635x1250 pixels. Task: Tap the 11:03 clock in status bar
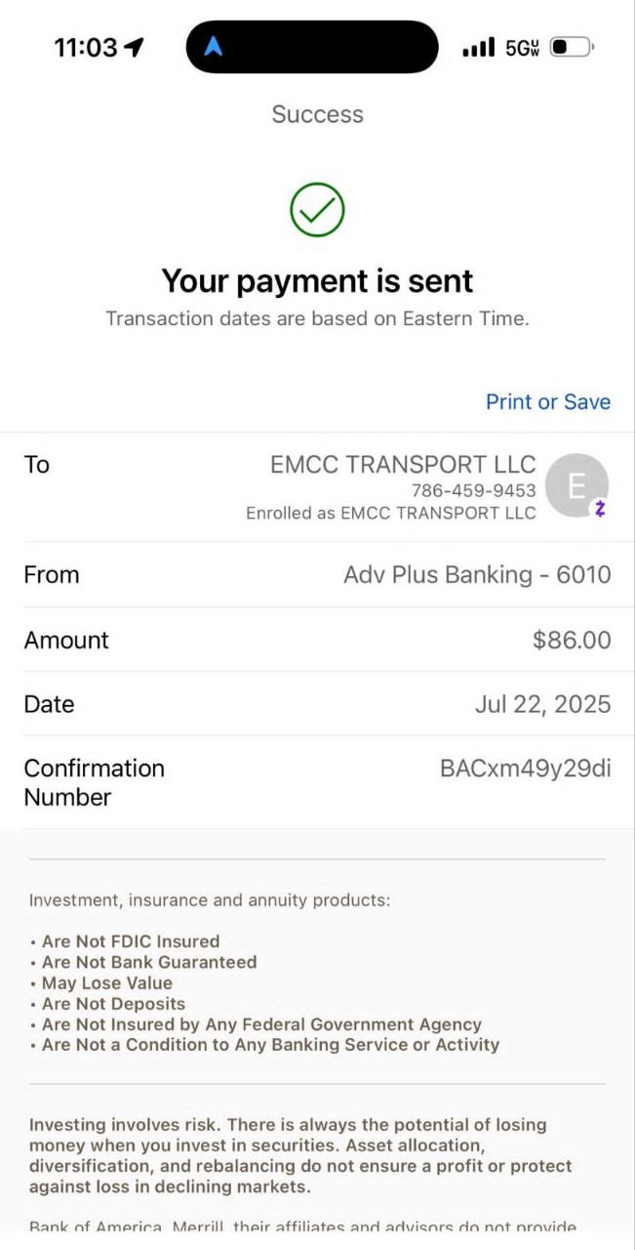point(86,47)
